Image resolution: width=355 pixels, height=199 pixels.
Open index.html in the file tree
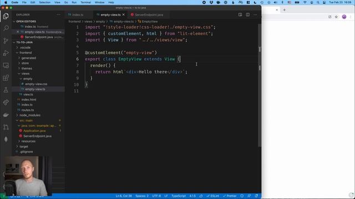[28, 99]
